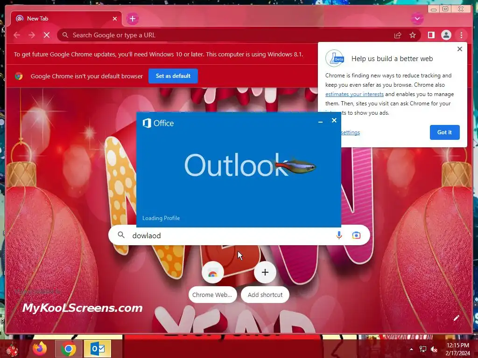The image size is (478, 358).
Task: Expand the tab search dropdown arrow
Action: (x=417, y=19)
